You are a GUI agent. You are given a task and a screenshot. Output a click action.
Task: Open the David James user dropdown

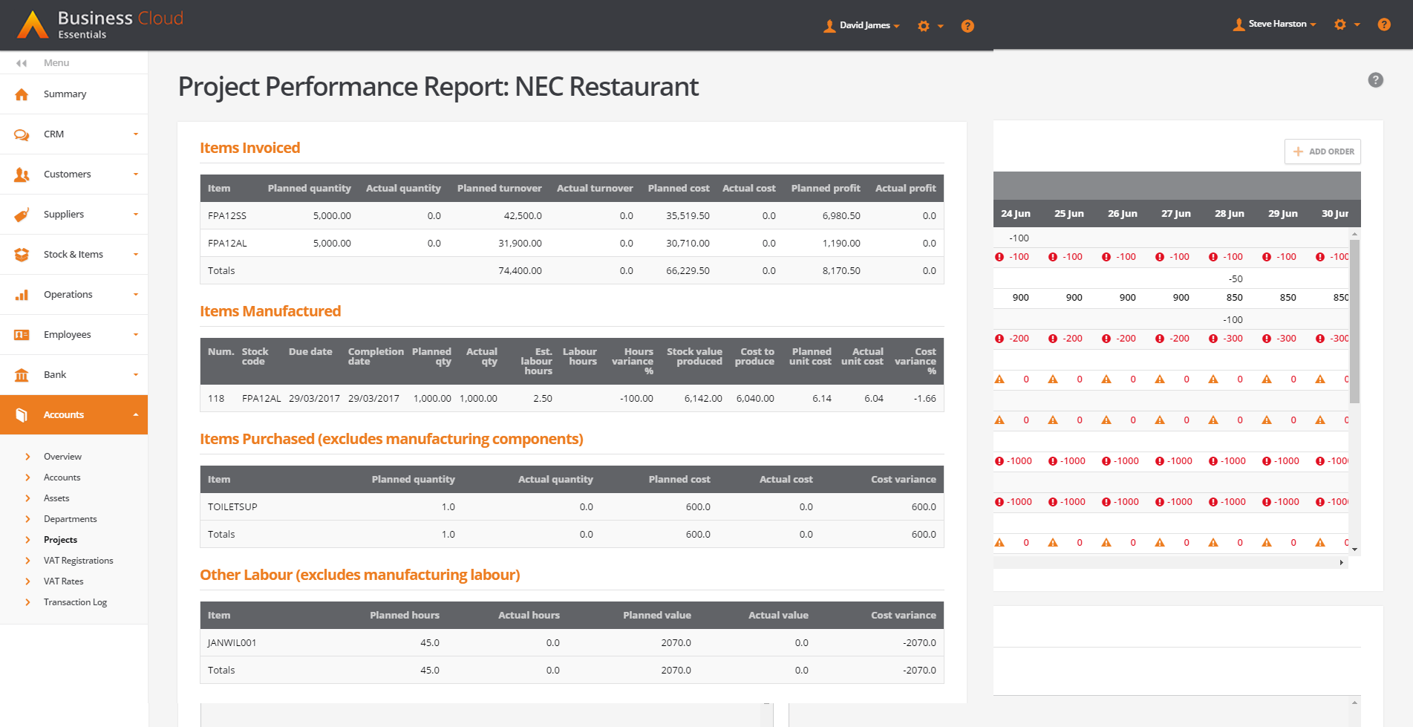[x=862, y=25]
